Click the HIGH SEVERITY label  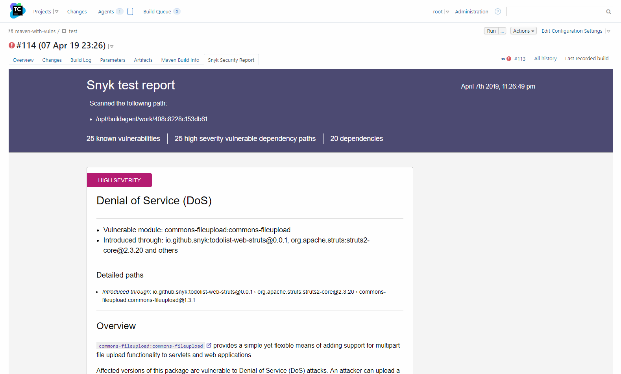pos(119,180)
